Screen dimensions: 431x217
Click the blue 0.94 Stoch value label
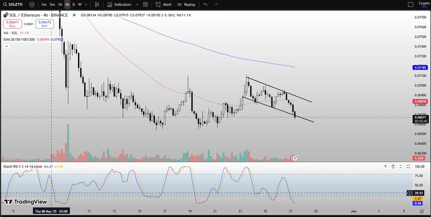418,204
